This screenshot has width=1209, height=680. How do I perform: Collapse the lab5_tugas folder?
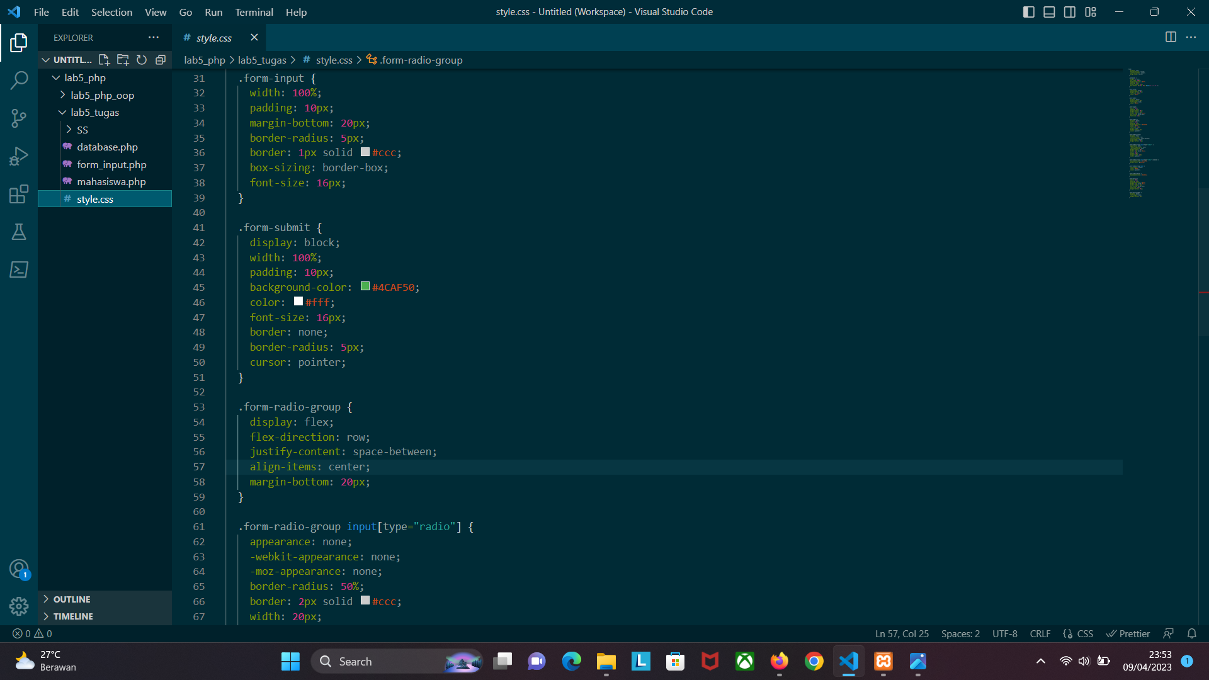pos(94,112)
